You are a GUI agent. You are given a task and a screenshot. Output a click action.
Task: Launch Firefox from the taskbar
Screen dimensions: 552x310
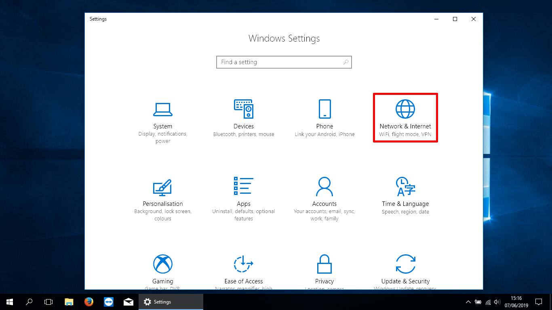(89, 302)
